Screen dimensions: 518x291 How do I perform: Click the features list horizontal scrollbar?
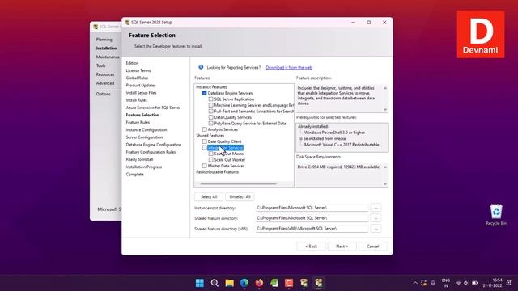(x=238, y=183)
